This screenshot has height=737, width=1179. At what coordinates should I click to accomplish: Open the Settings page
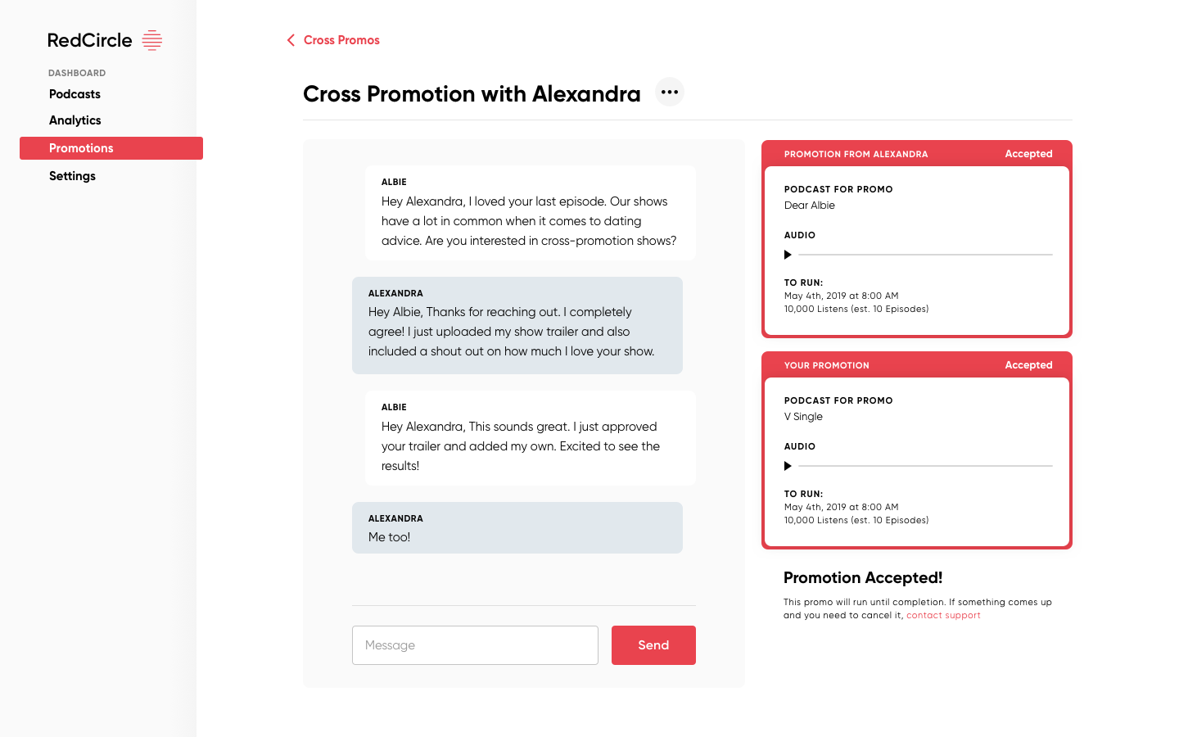(72, 176)
